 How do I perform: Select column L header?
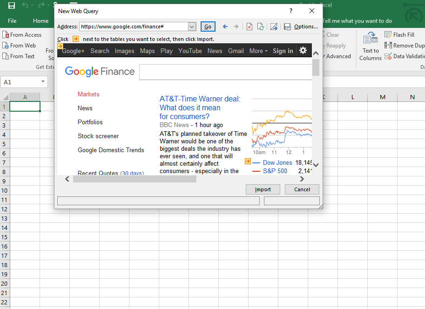pos(353,97)
